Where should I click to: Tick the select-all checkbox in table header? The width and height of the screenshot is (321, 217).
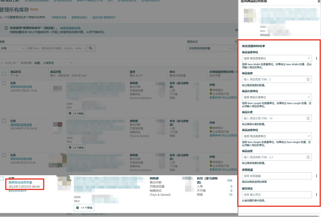(x=4, y=74)
